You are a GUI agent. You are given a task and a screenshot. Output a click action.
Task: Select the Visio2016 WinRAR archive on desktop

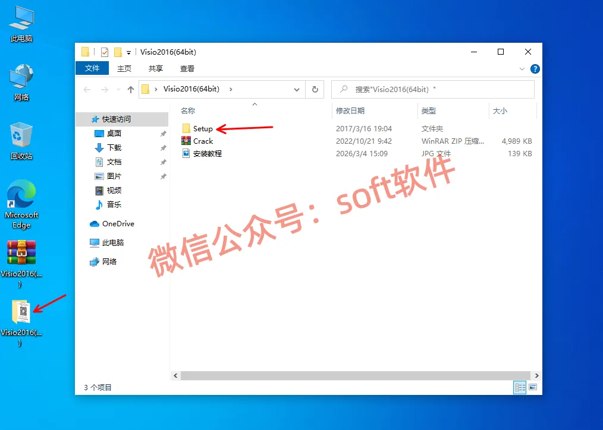pos(21,264)
